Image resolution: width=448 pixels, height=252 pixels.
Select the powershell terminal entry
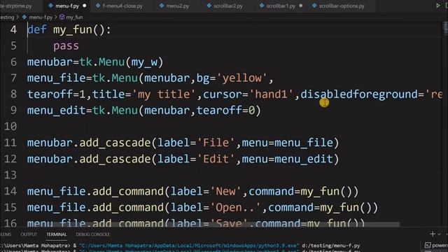tap(436, 246)
